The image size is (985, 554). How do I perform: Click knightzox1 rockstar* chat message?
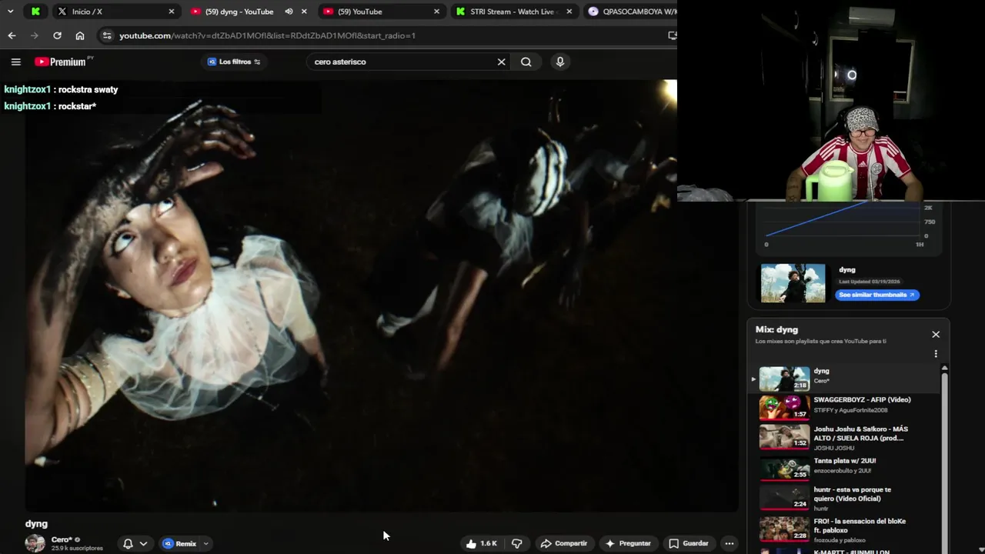tap(51, 106)
